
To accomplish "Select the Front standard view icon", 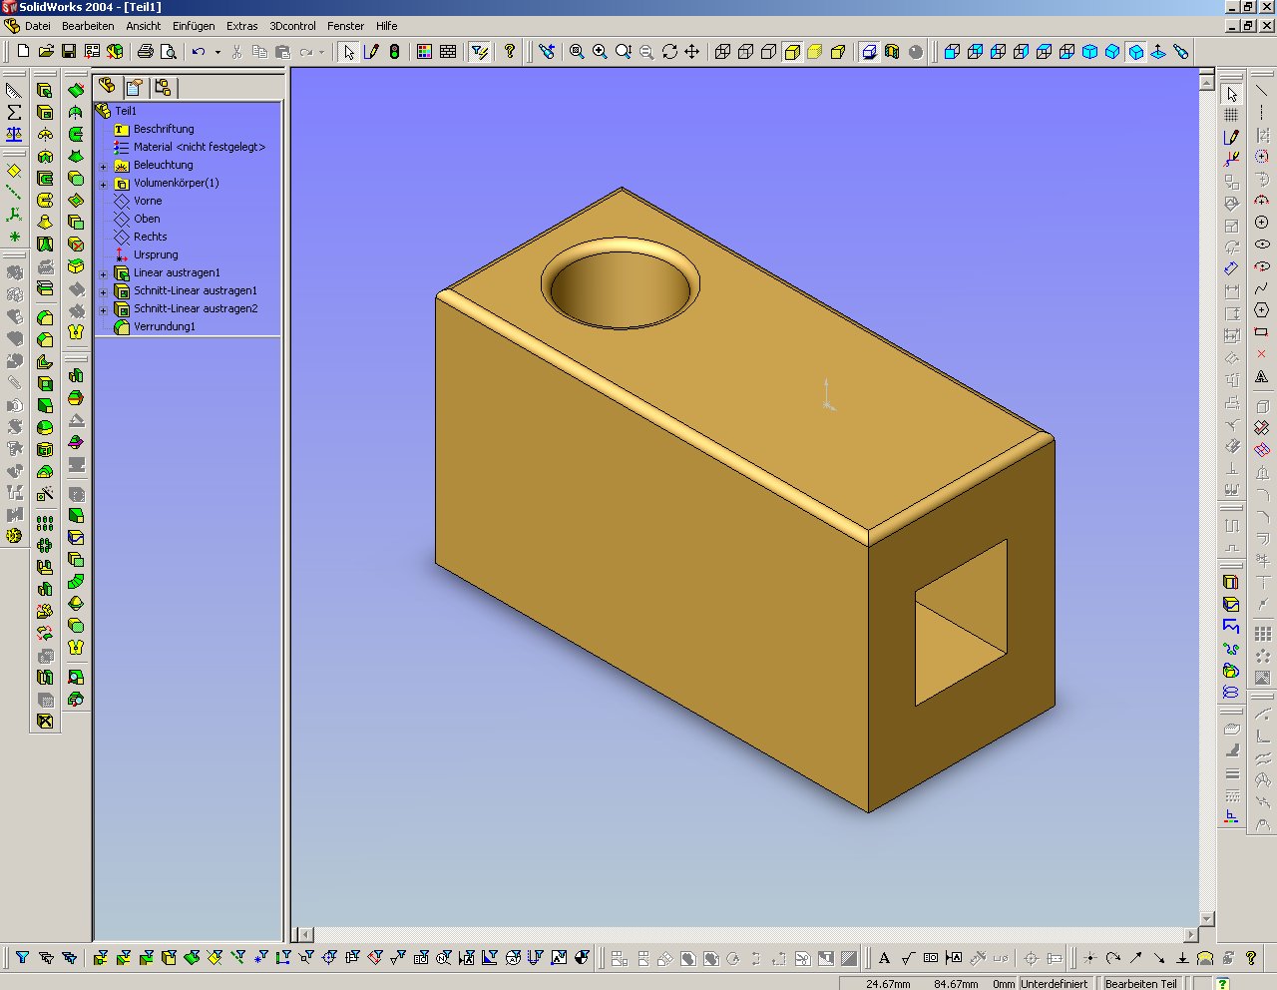I will pos(952,51).
